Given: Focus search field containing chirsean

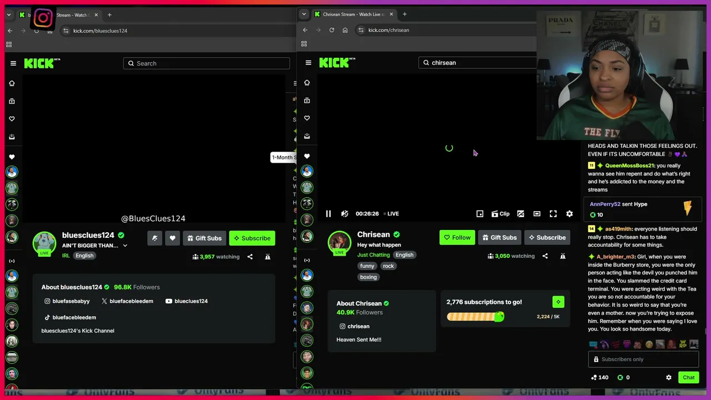Looking at the screenshot, I should (478, 63).
